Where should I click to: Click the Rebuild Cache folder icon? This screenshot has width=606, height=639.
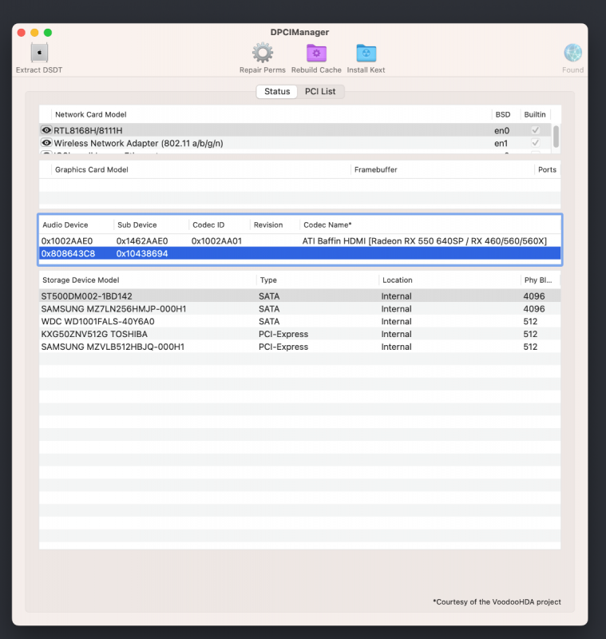pos(316,53)
